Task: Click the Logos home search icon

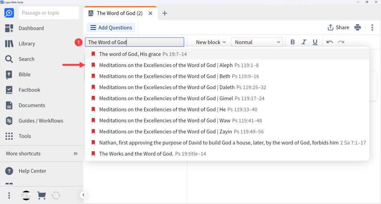Action: (9, 13)
